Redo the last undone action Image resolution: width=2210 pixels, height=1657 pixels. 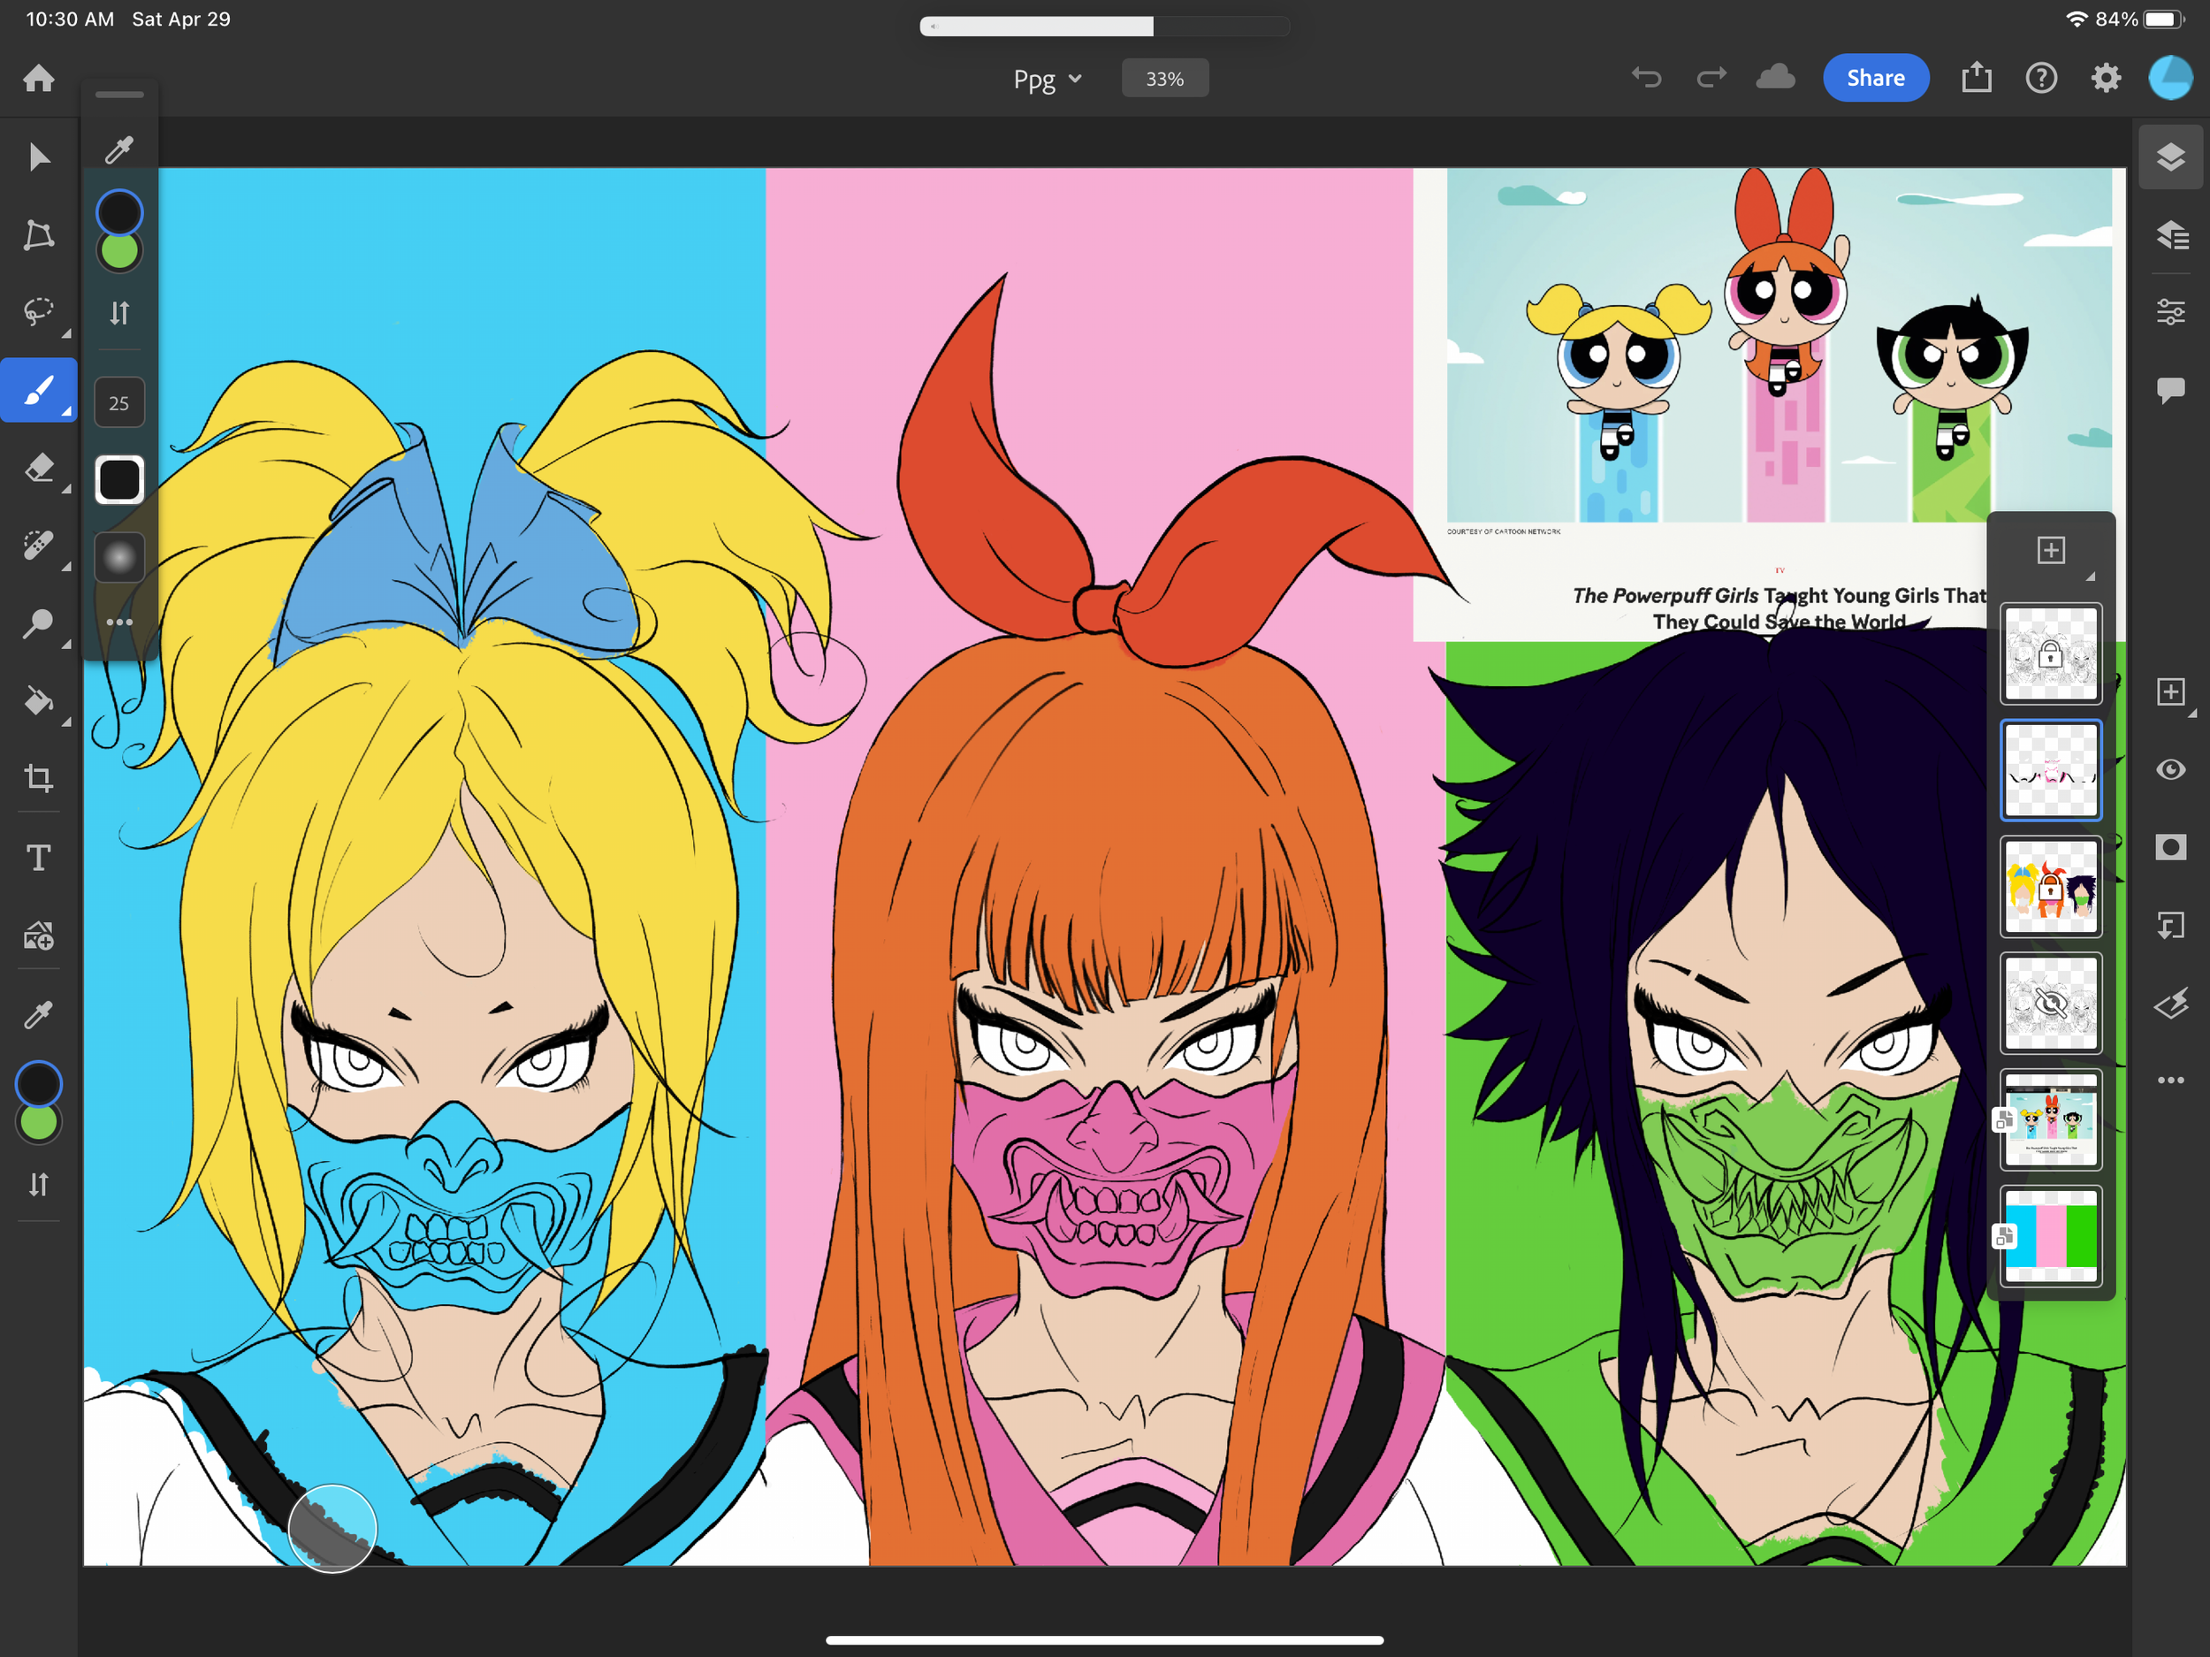point(1711,78)
